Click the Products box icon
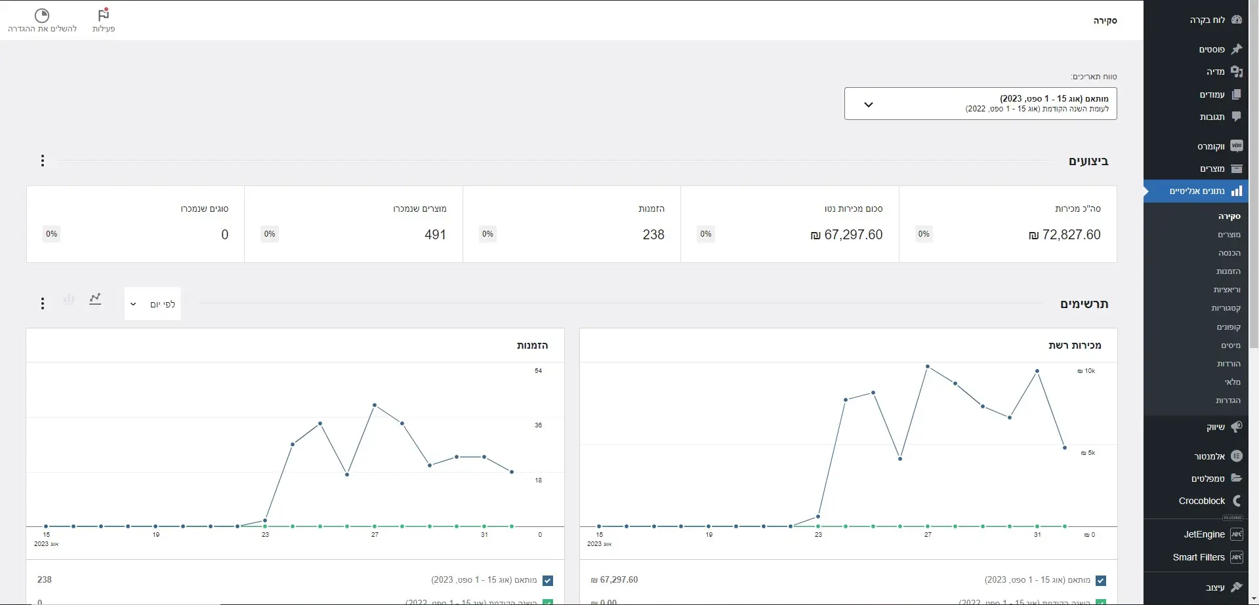This screenshot has width=1259, height=605. pyautogui.click(x=1237, y=168)
